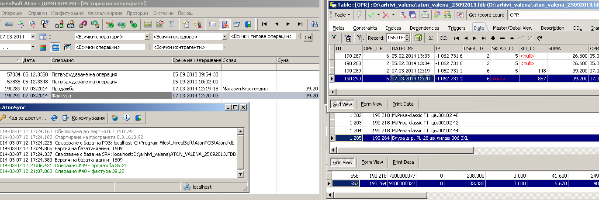Screen dimensions: 599x200
Task: Expand the 'Всички оператори' dropdown
Action: point(146,37)
